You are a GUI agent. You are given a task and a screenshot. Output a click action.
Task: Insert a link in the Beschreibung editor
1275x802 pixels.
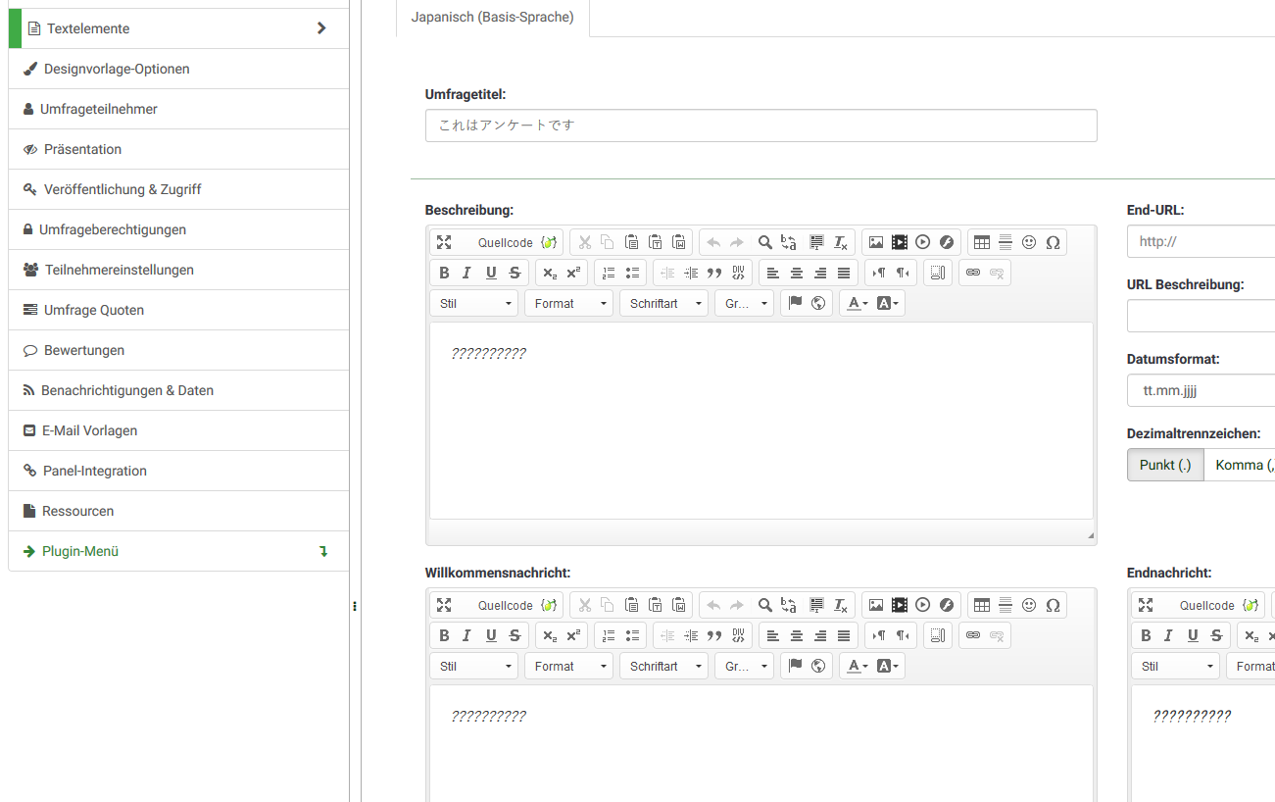pyautogui.click(x=973, y=273)
